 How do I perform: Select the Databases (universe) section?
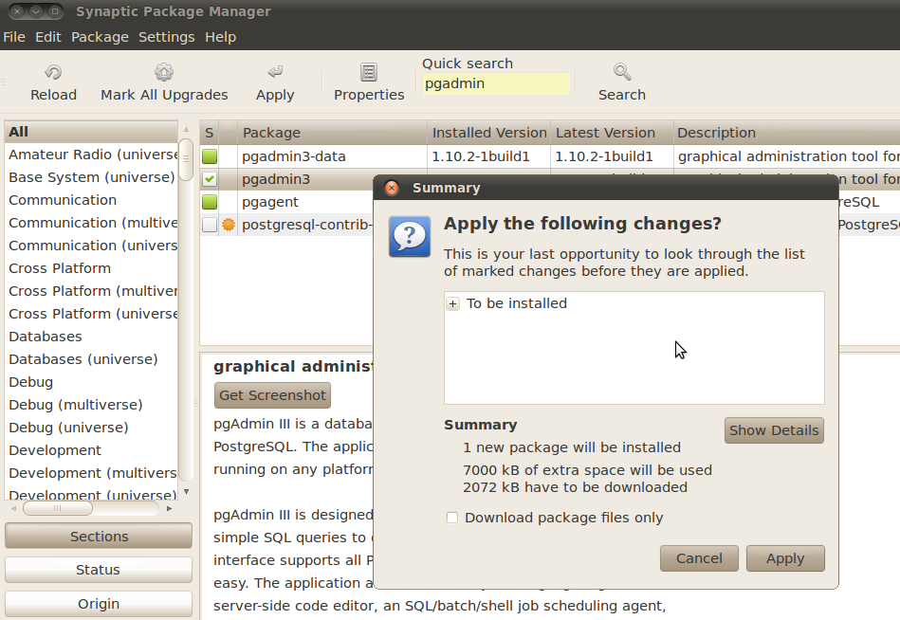coord(91,359)
